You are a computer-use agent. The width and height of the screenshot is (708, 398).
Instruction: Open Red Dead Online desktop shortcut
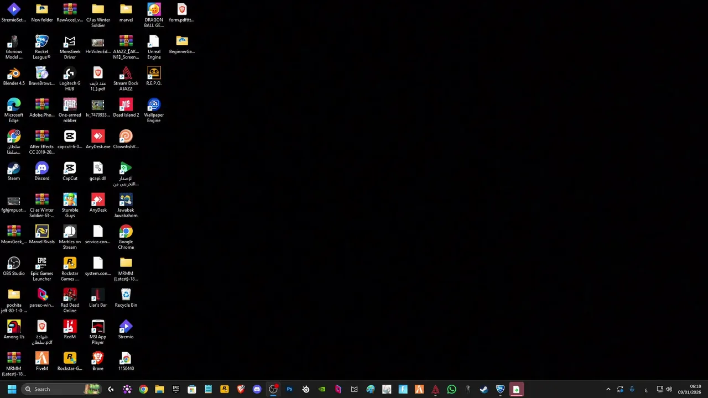coord(70,301)
